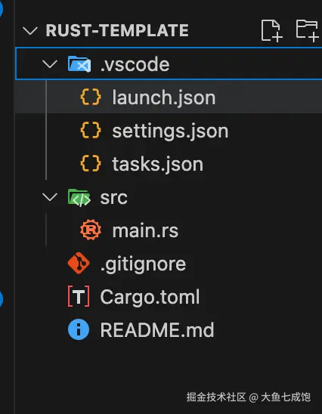Click the Rust gear icon beside main.rs

pyautogui.click(x=91, y=230)
